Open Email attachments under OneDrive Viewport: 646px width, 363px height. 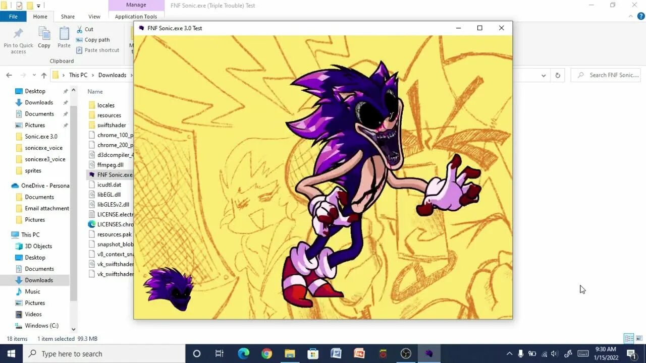point(46,208)
